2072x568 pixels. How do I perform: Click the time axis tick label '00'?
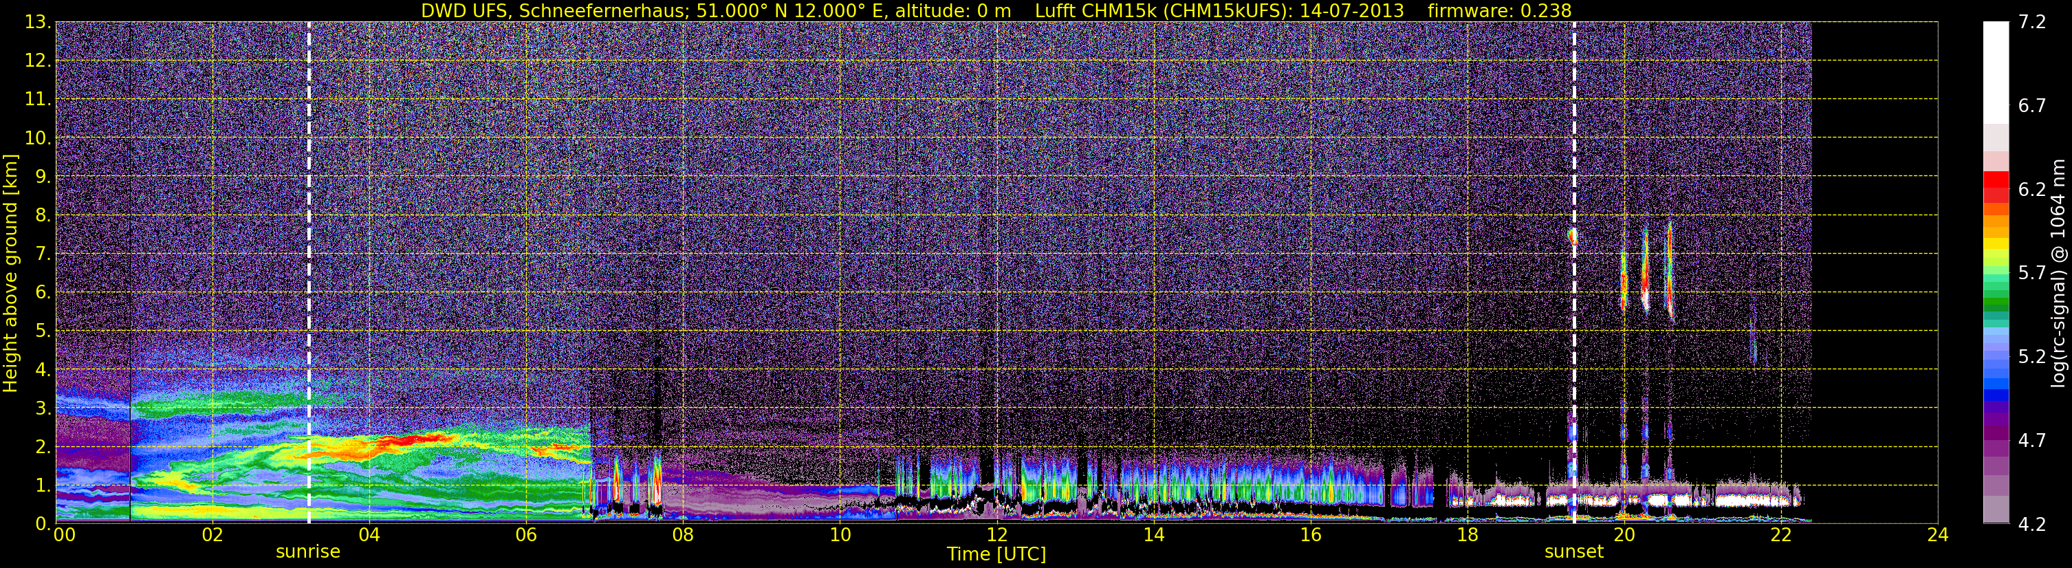point(65,535)
